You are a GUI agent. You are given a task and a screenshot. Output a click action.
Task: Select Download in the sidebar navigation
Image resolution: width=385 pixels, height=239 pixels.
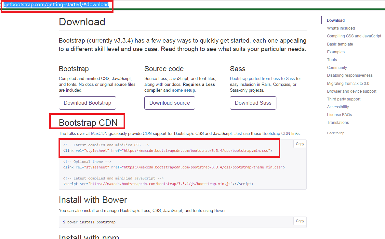pos(336,20)
